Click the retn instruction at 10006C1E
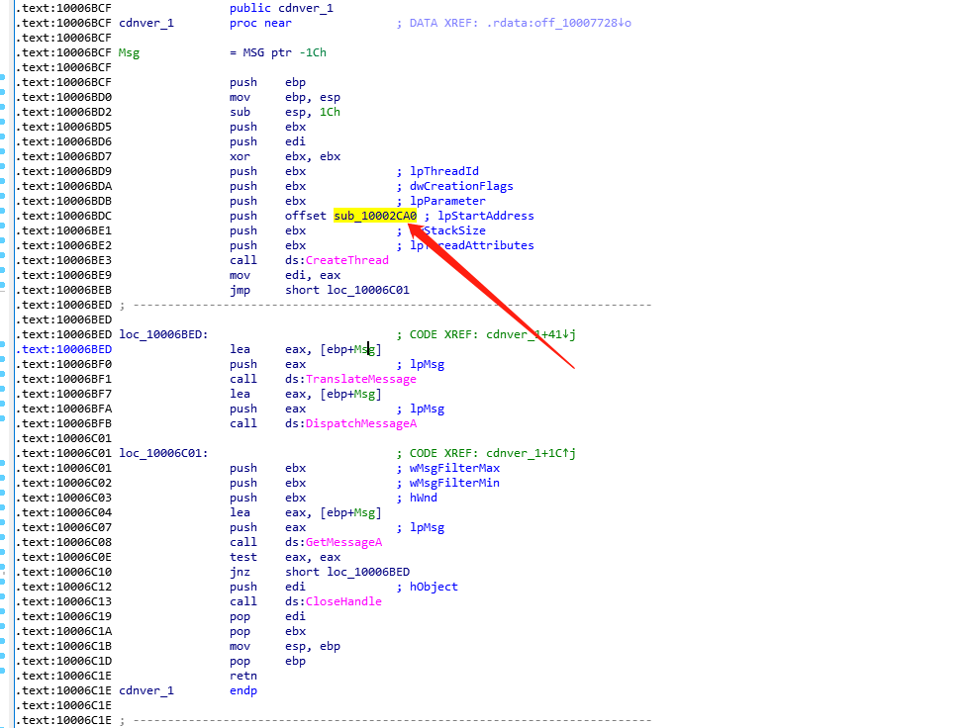Screen dimensions: 966x728 (243, 676)
